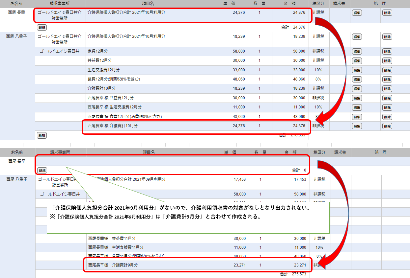
Task: Click 削除 for the 家賃12月分 row
Action: tap(387, 52)
